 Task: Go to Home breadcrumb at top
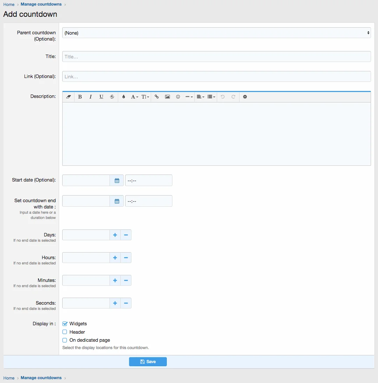9,5
